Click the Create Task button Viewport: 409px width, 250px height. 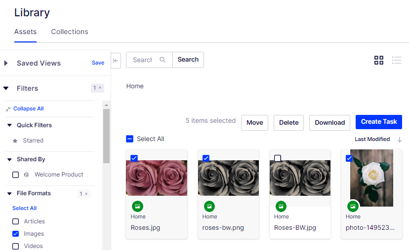(x=379, y=122)
